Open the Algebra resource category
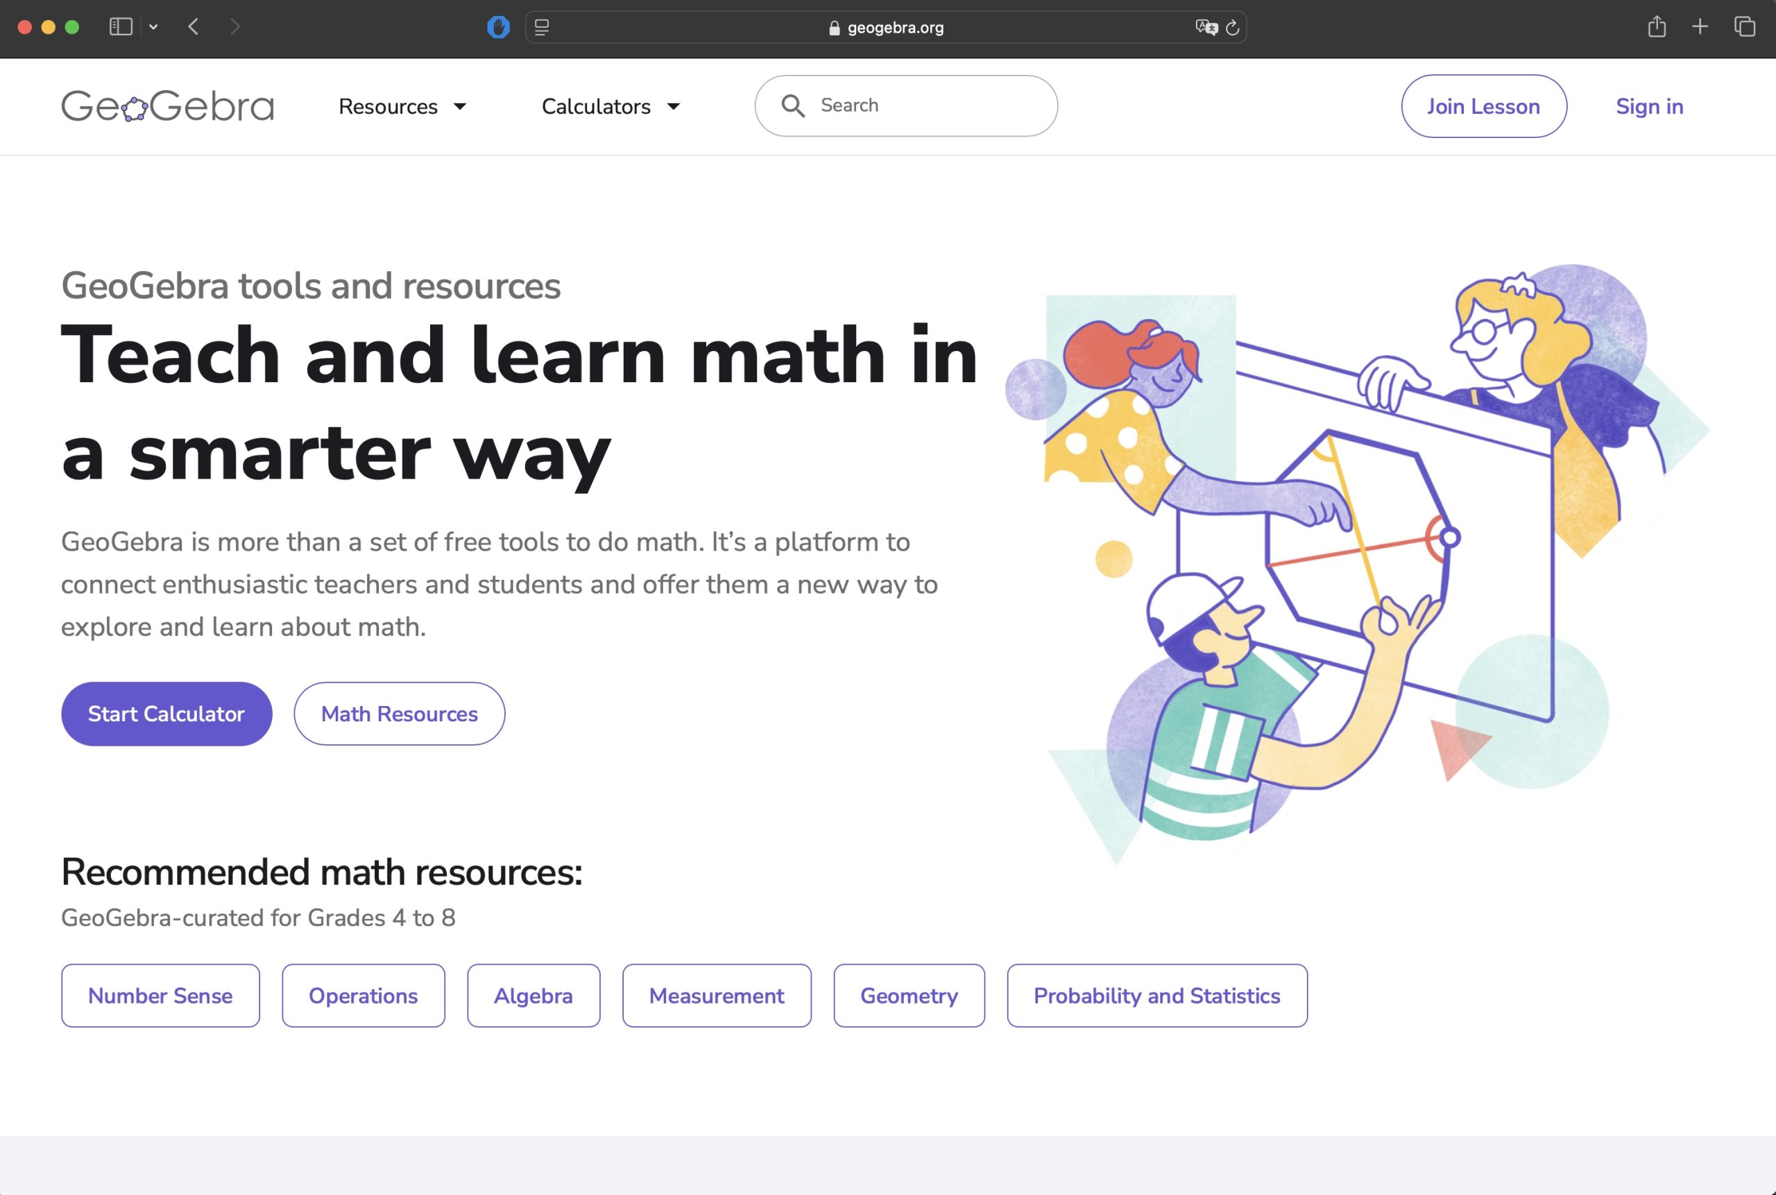Image resolution: width=1776 pixels, height=1195 pixels. 533,995
